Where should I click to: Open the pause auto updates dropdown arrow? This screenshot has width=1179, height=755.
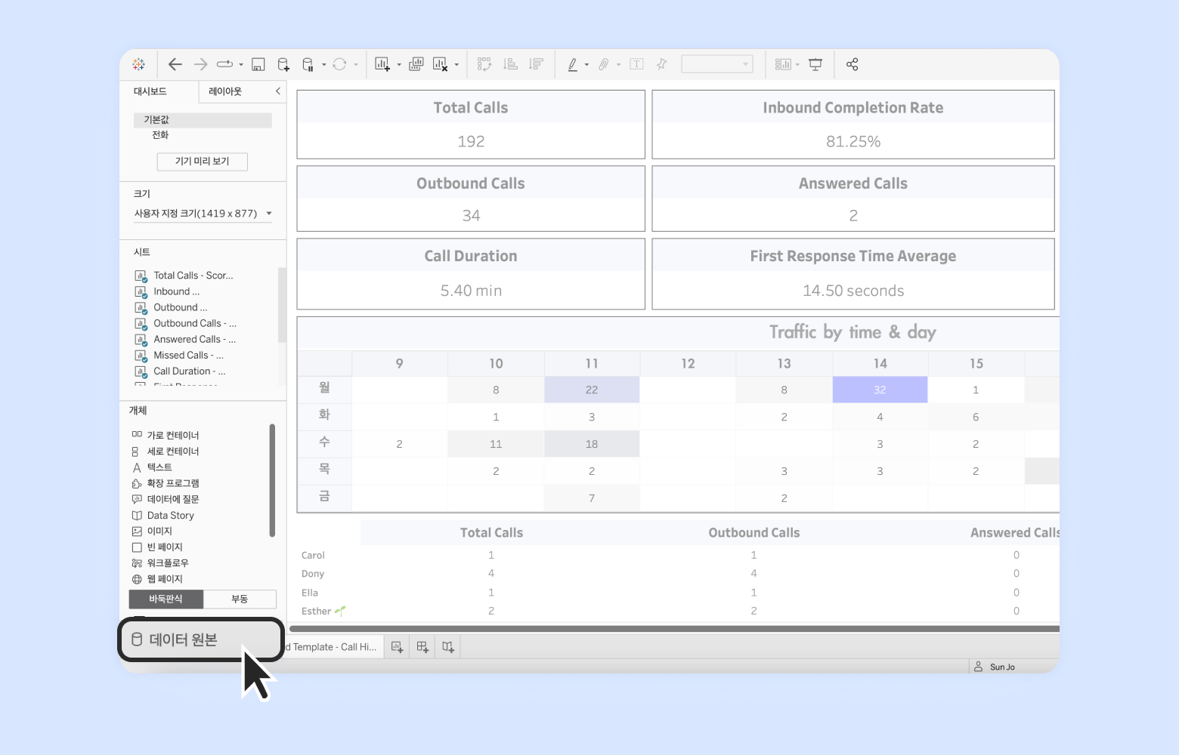324,65
